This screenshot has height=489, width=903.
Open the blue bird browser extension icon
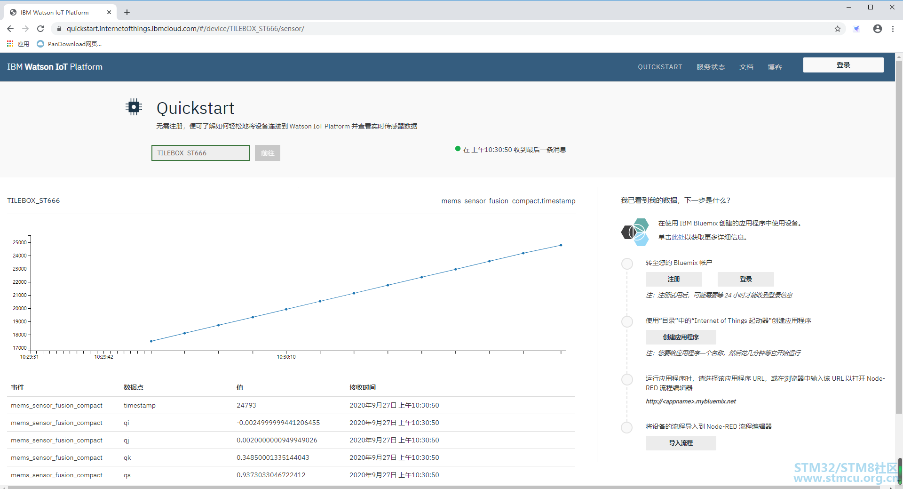pos(857,29)
